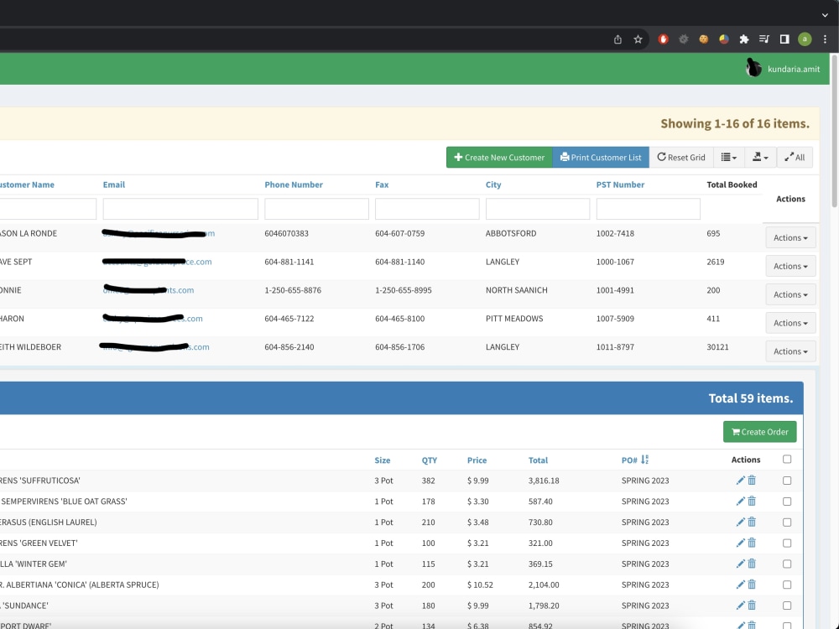
Task: Open Actions dropdown for ABBOTSFORD customer
Action: point(790,237)
